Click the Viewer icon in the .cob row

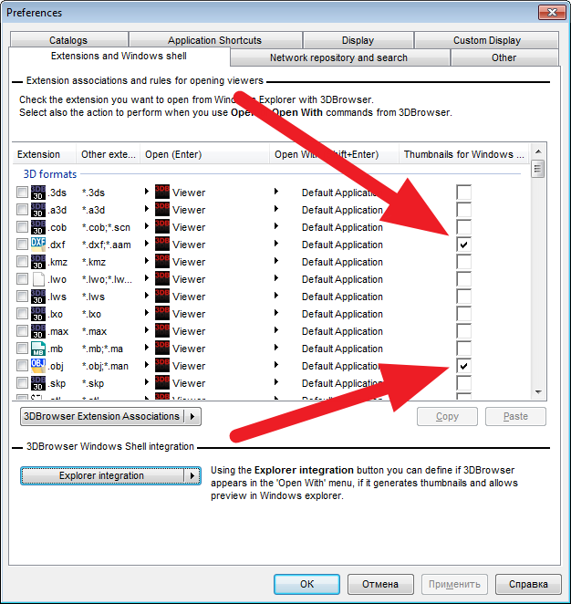[162, 226]
